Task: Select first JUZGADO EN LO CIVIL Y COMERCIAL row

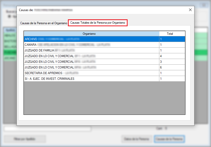Action: pyautogui.click(x=91, y=56)
